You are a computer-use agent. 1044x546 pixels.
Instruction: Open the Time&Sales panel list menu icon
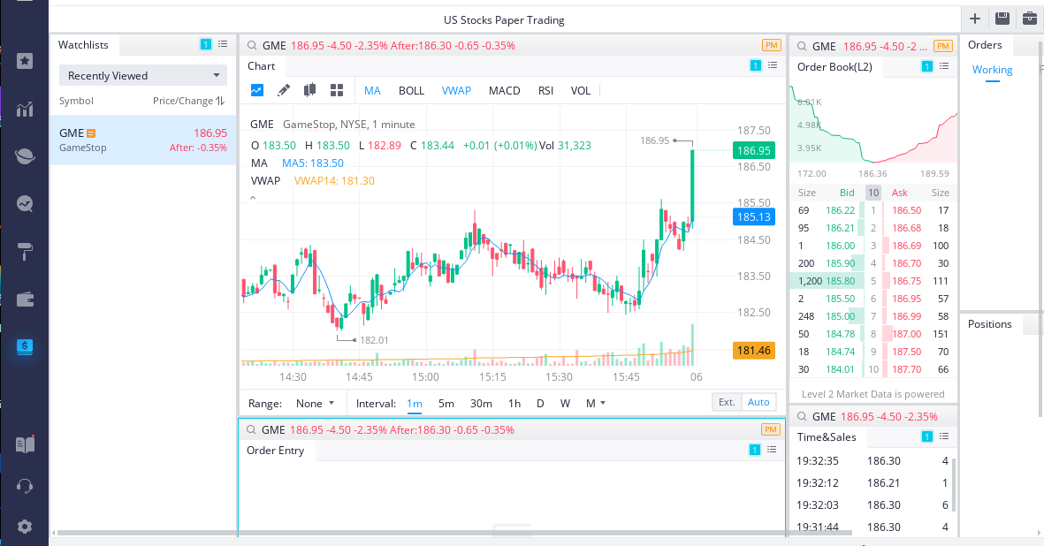pos(944,436)
